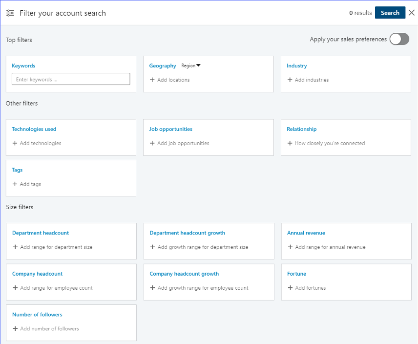
Task: Open the Fortune filter heading
Action: coord(296,274)
